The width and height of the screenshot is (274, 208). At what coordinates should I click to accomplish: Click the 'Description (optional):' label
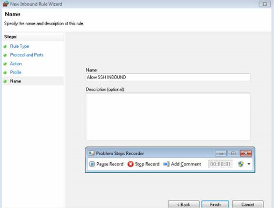click(x=105, y=89)
